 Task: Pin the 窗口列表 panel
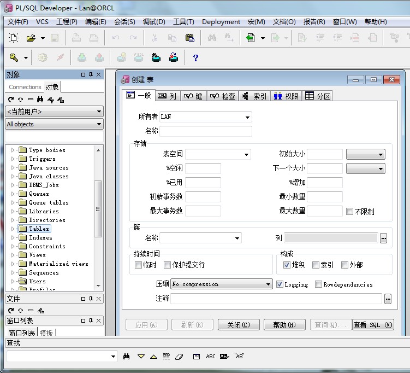click(91, 320)
